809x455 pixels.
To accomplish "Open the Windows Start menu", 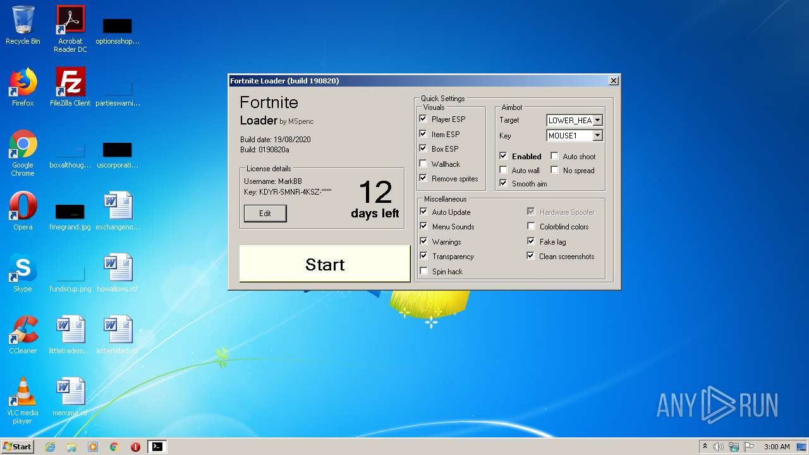I will (x=17, y=447).
